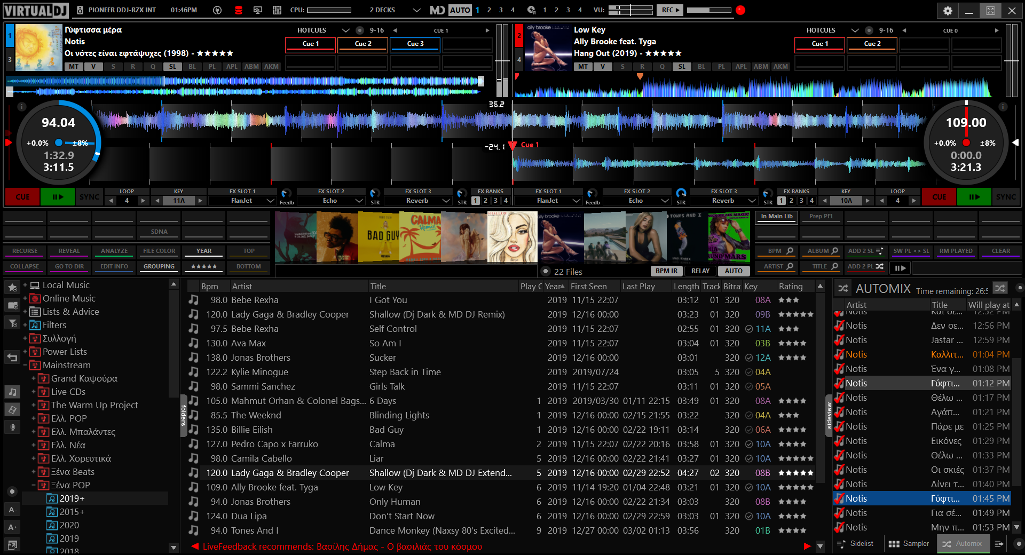Trigger Cue 2 hotcue on right deck
1025x555 pixels.
pyautogui.click(x=872, y=44)
